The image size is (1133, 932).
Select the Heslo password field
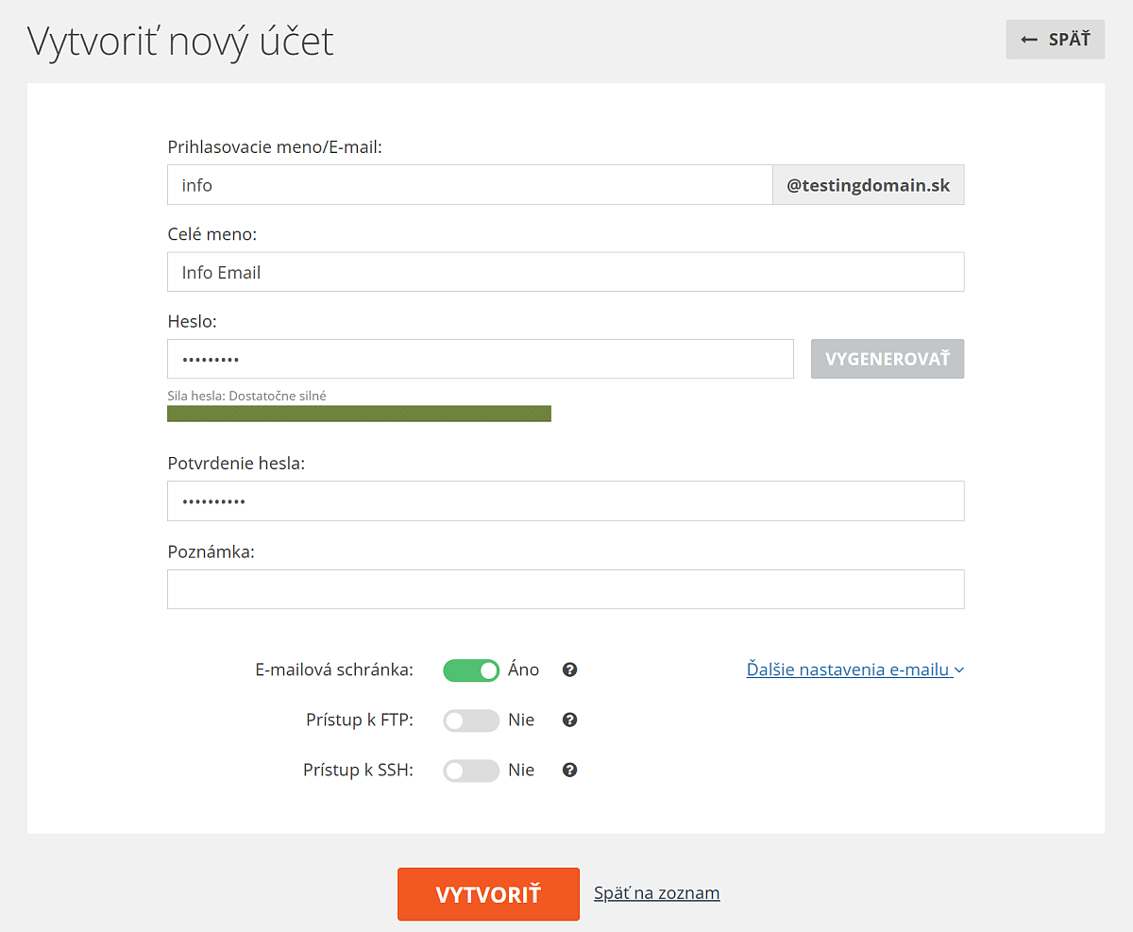(481, 359)
